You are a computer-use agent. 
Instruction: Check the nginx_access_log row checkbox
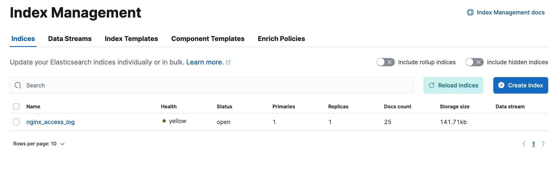click(16, 122)
